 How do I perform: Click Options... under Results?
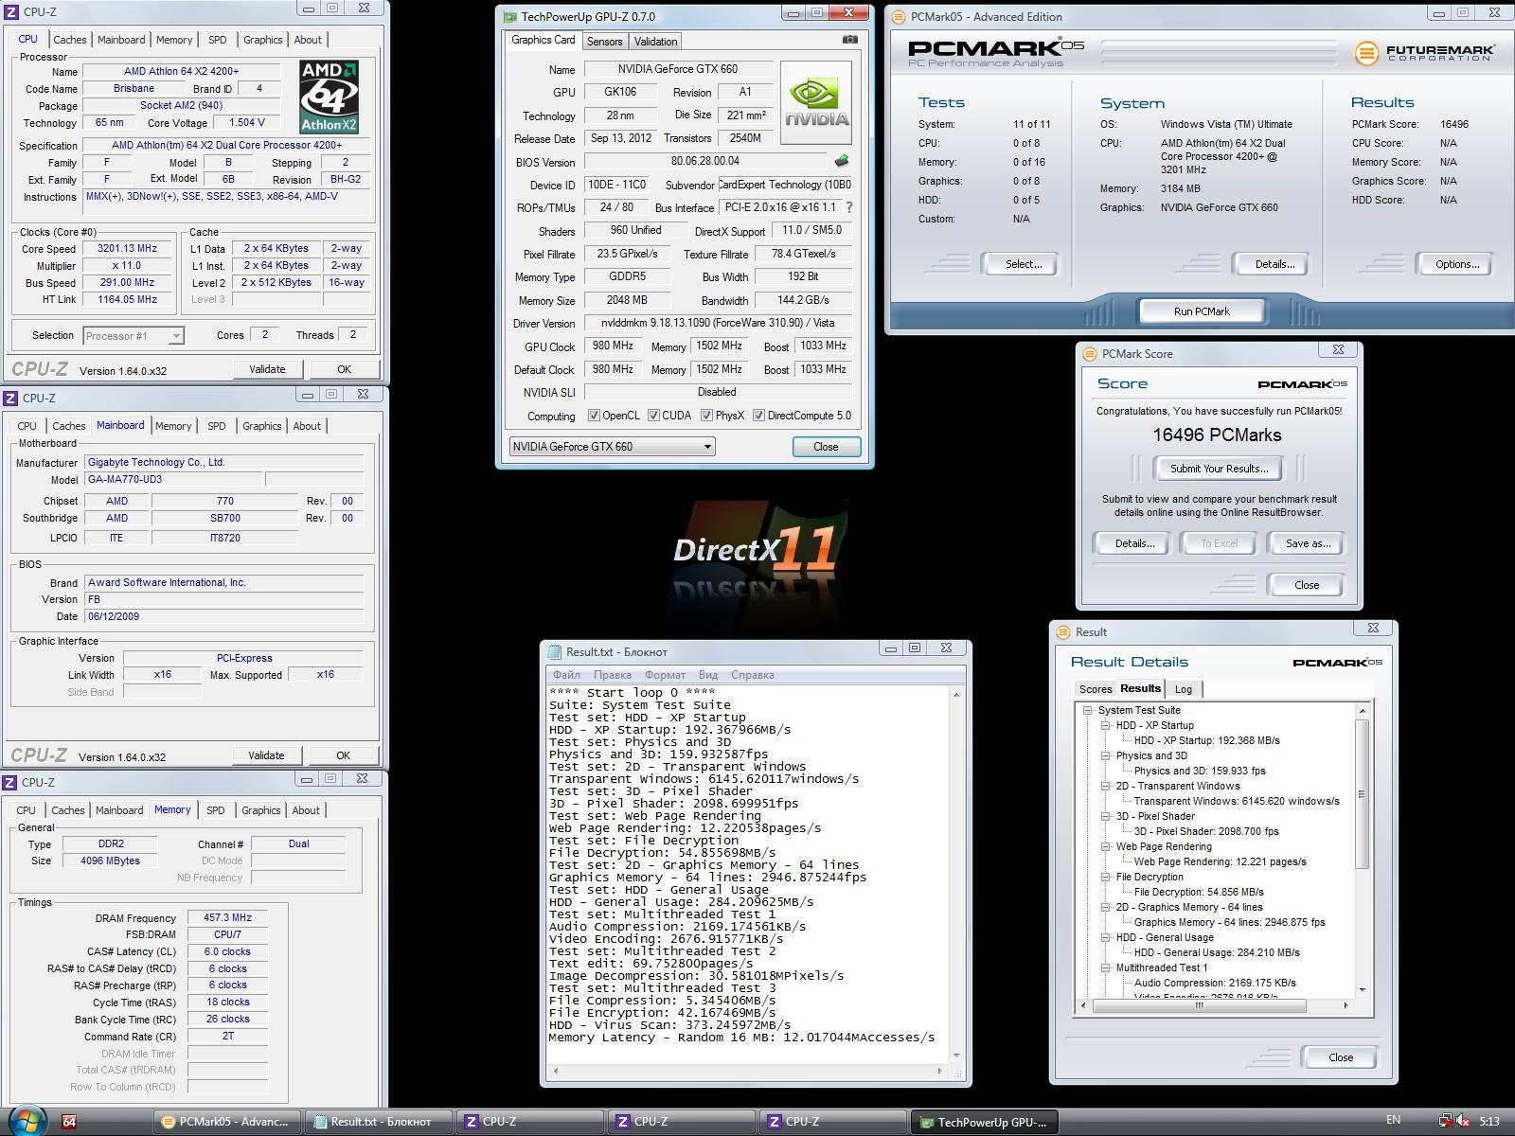pyautogui.click(x=1456, y=264)
